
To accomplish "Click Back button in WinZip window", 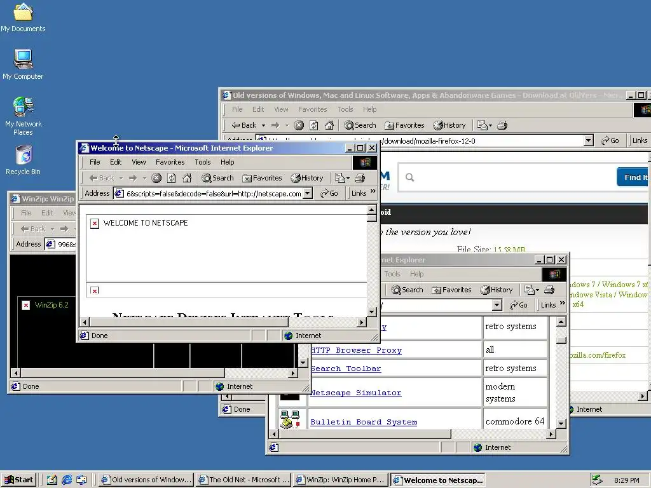I will click(32, 229).
